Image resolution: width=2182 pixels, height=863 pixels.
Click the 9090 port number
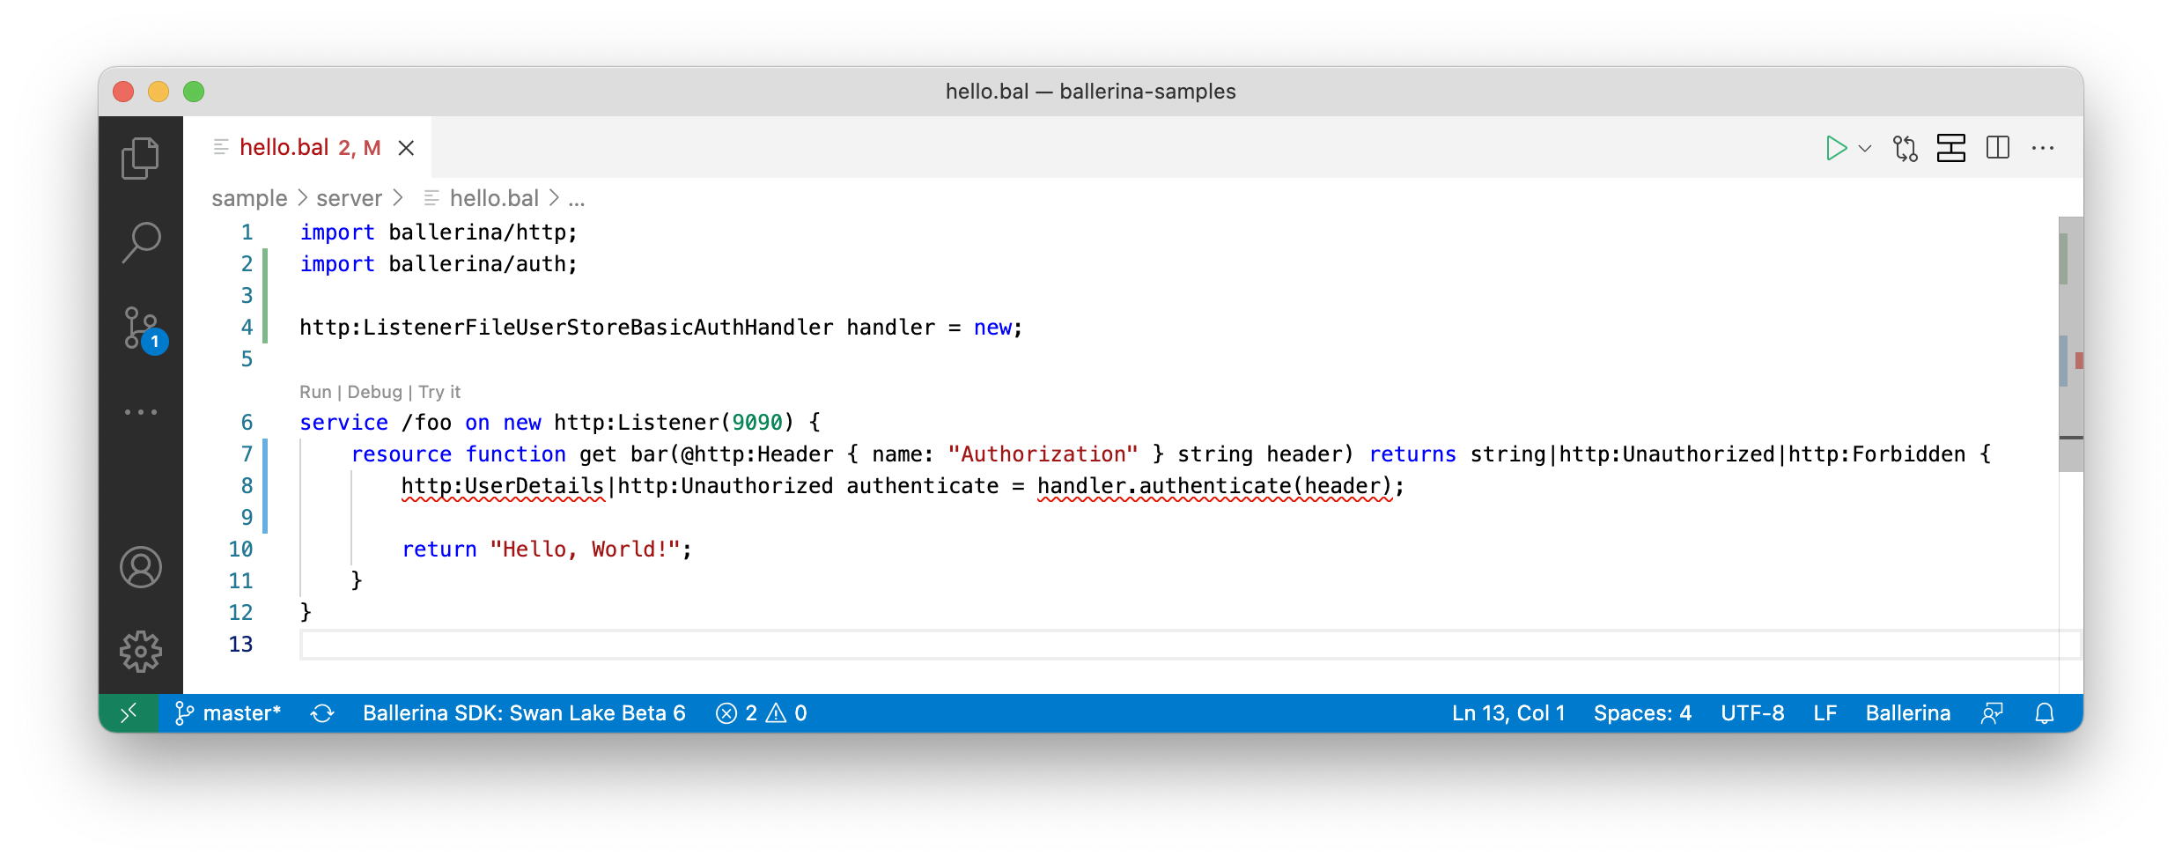coord(757,423)
